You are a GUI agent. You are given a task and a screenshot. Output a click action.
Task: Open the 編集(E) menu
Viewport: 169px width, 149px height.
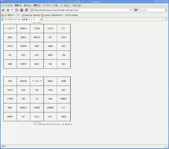pyautogui.click(x=18, y=5)
